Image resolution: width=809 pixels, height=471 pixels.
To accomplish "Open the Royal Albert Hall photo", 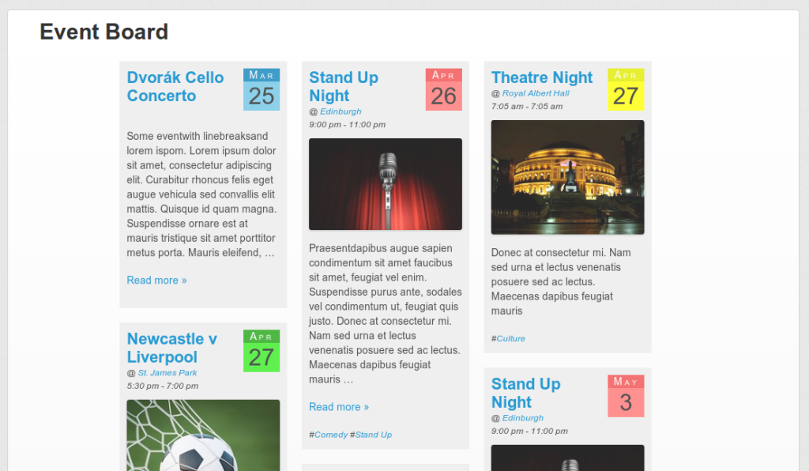I will pos(567,177).
